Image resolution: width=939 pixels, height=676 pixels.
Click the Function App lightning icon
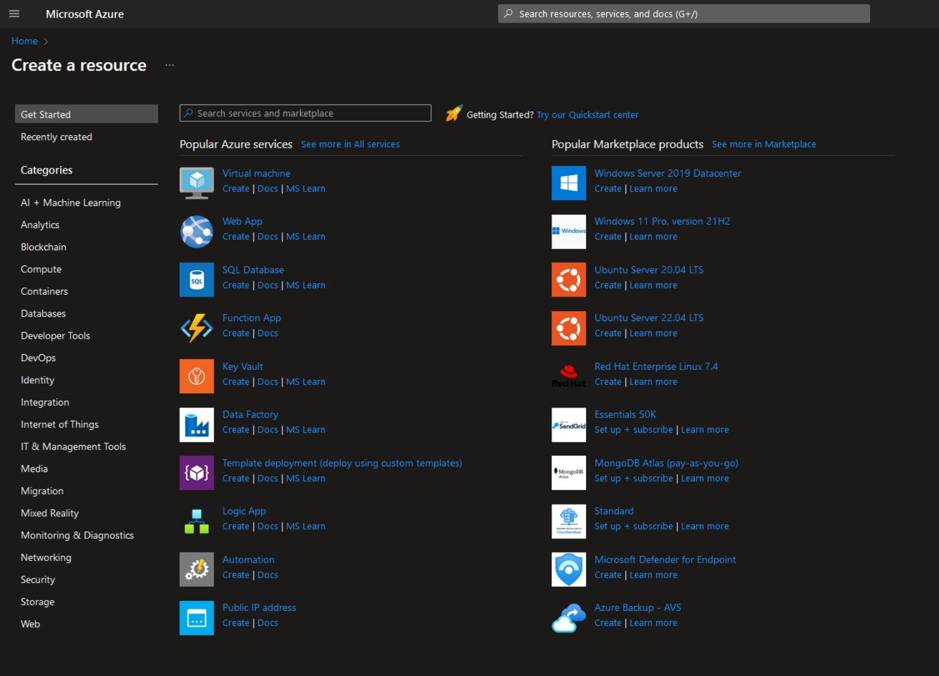point(197,328)
